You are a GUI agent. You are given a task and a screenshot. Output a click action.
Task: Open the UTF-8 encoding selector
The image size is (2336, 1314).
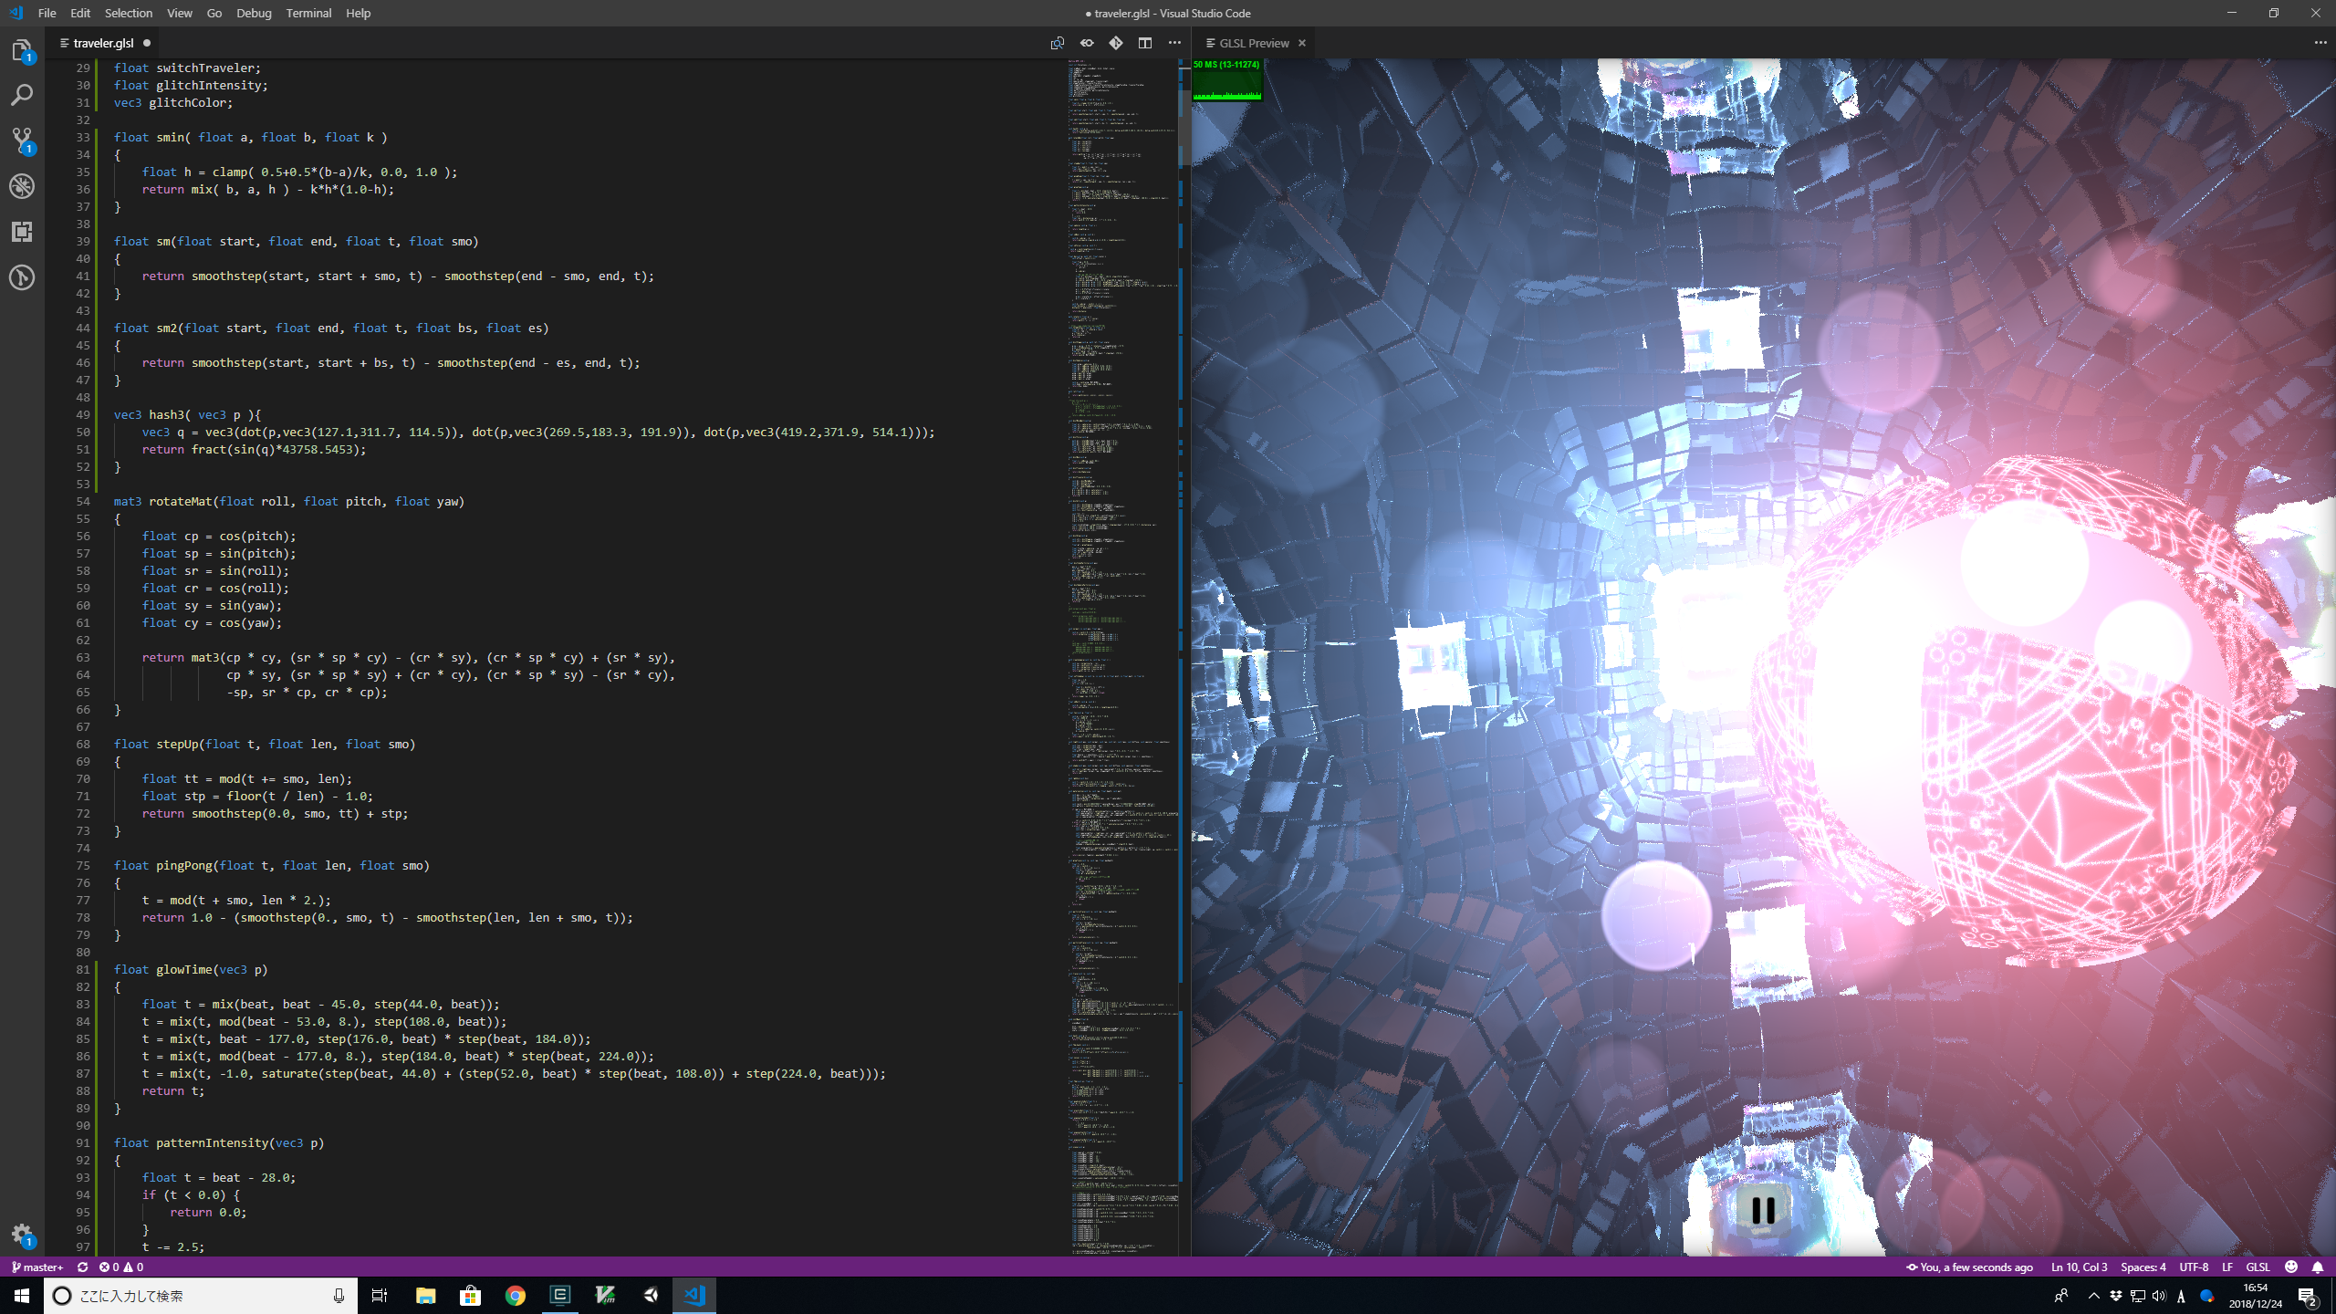coord(2194,1267)
